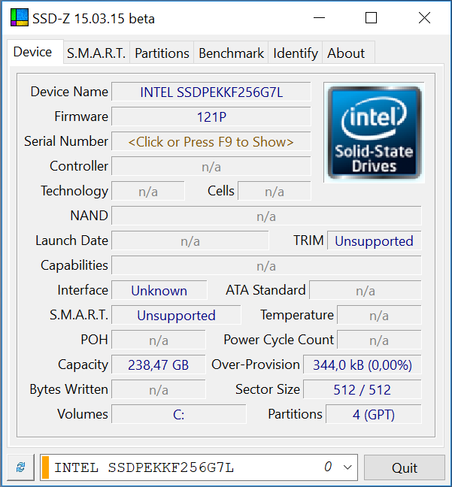
Task: Click the Firmware 121P field
Action: (x=211, y=117)
